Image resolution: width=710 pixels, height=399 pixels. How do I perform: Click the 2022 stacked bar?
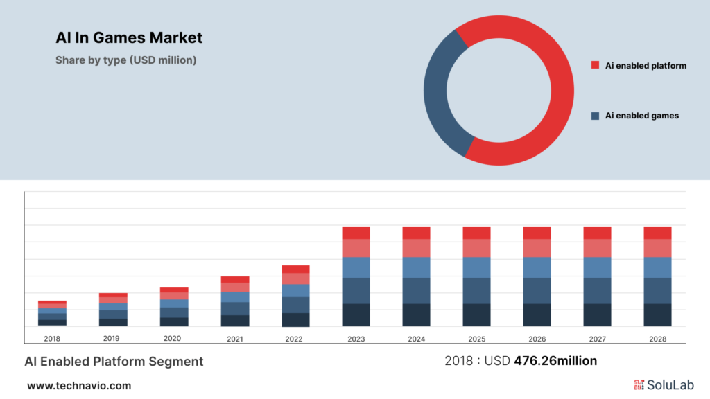click(295, 296)
